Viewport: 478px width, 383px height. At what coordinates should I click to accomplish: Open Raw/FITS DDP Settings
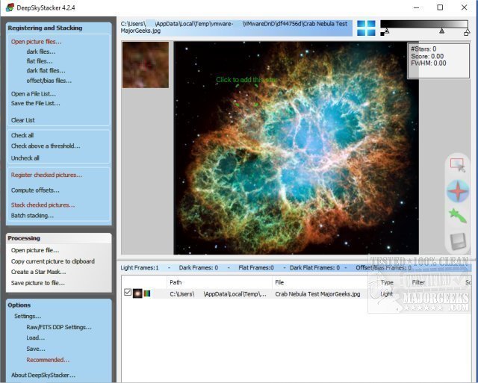tap(59, 327)
